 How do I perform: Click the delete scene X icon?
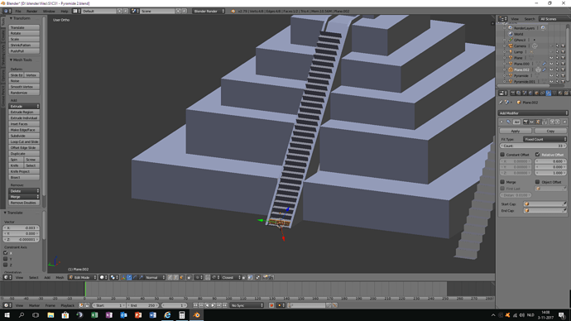click(185, 12)
